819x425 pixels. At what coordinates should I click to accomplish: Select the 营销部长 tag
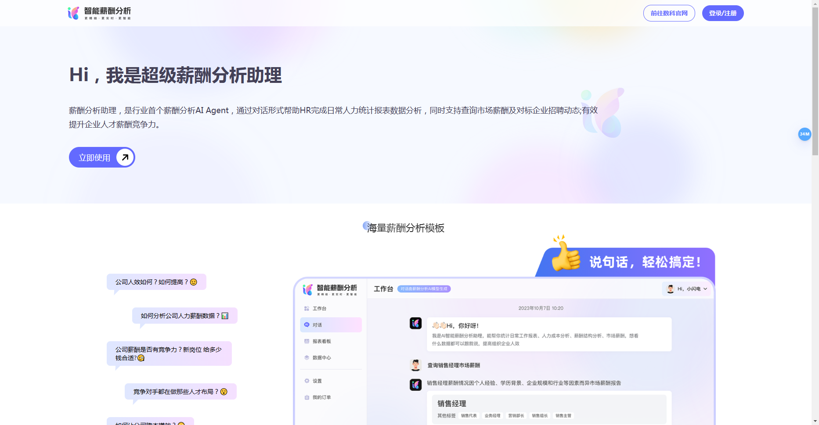pyautogui.click(x=516, y=415)
